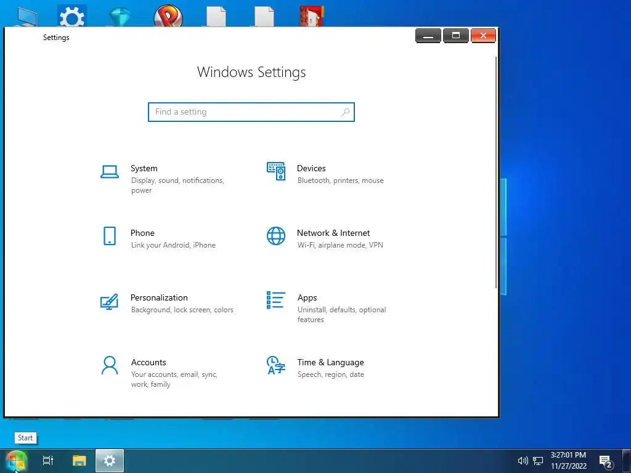
Task: Click "Bluetooth, printers, mouse" description
Action: (340, 180)
